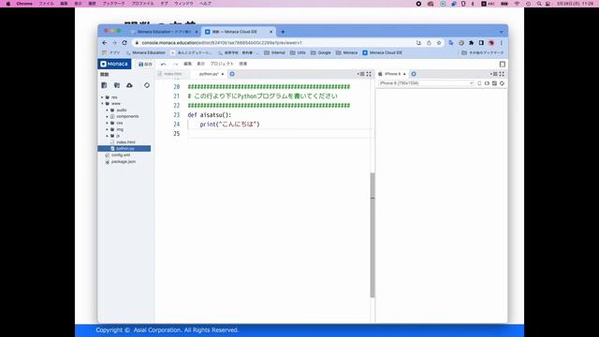The image size is (599, 337).
Task: Open the Internal bookmarks folder
Action: [x=274, y=52]
